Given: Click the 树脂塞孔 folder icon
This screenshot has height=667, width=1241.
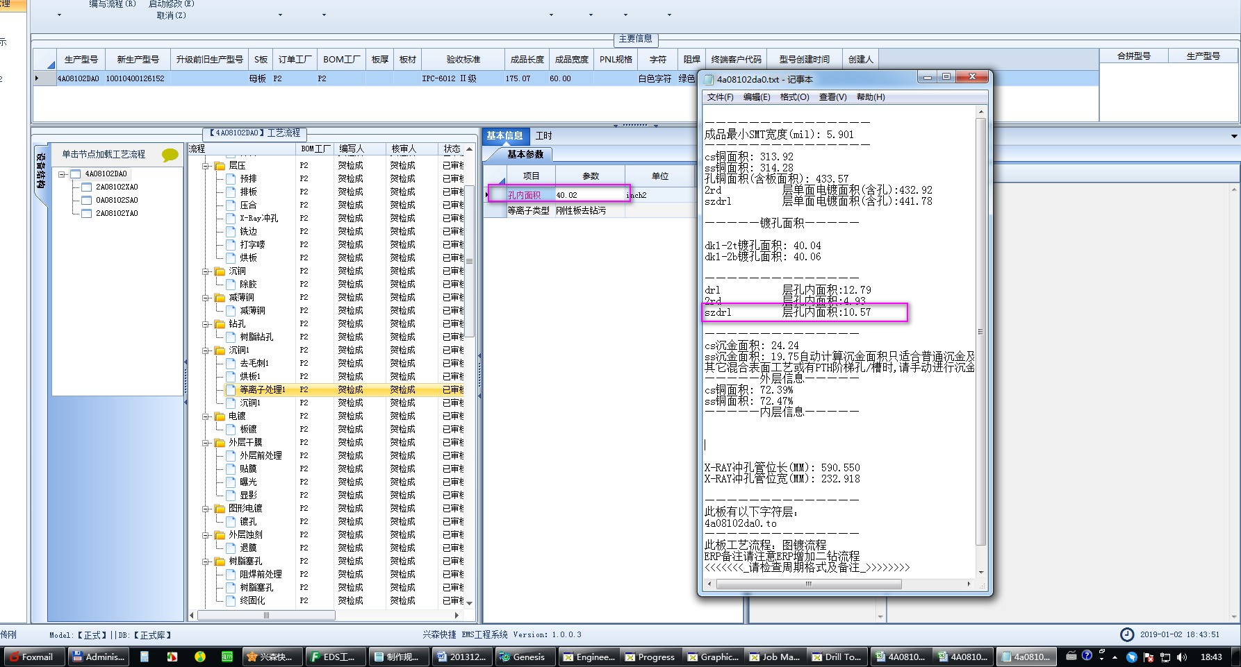Looking at the screenshot, I should [220, 562].
